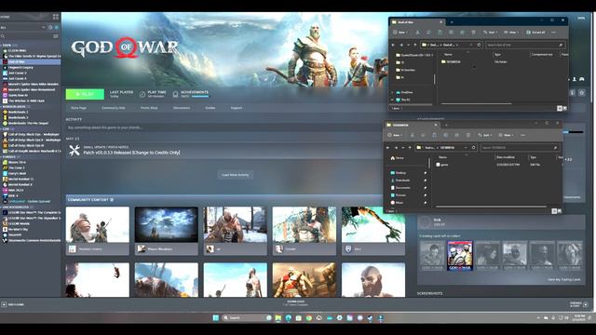Switch to details view in upper Explorer status bar
596x335 pixels.
coord(559,108)
